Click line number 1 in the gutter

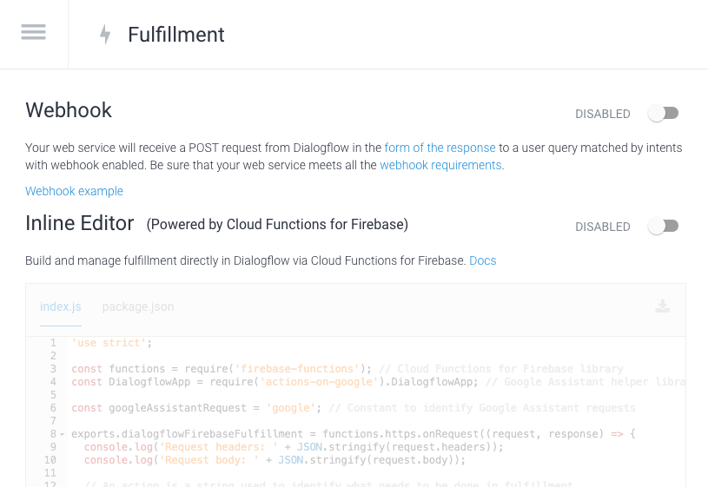coord(53,343)
